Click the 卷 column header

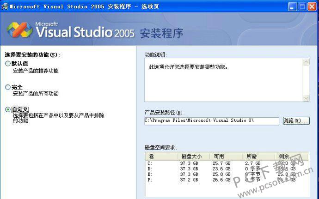coord(161,157)
